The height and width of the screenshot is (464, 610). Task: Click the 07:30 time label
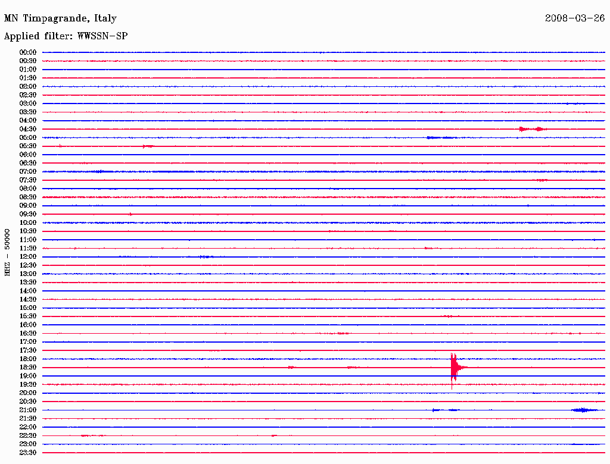click(28, 180)
